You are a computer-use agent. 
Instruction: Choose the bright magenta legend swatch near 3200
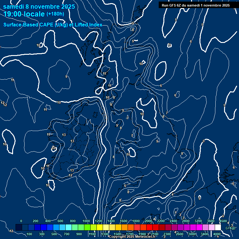pyautogui.click(x=199, y=227)
